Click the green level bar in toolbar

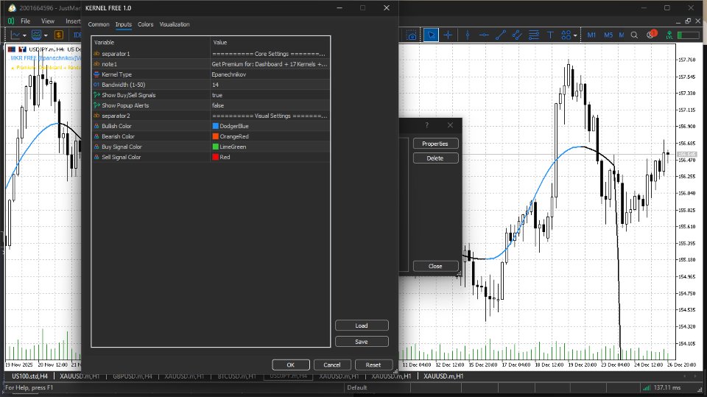688,35
